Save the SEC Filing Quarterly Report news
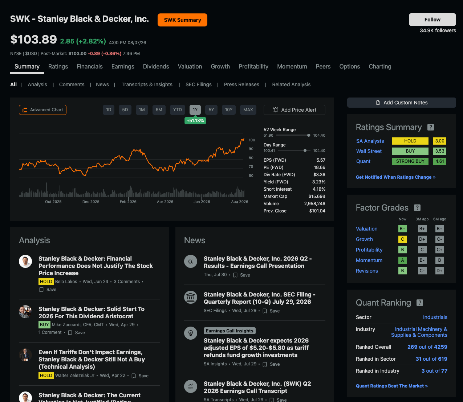The width and height of the screenshot is (463, 402). click(x=271, y=311)
